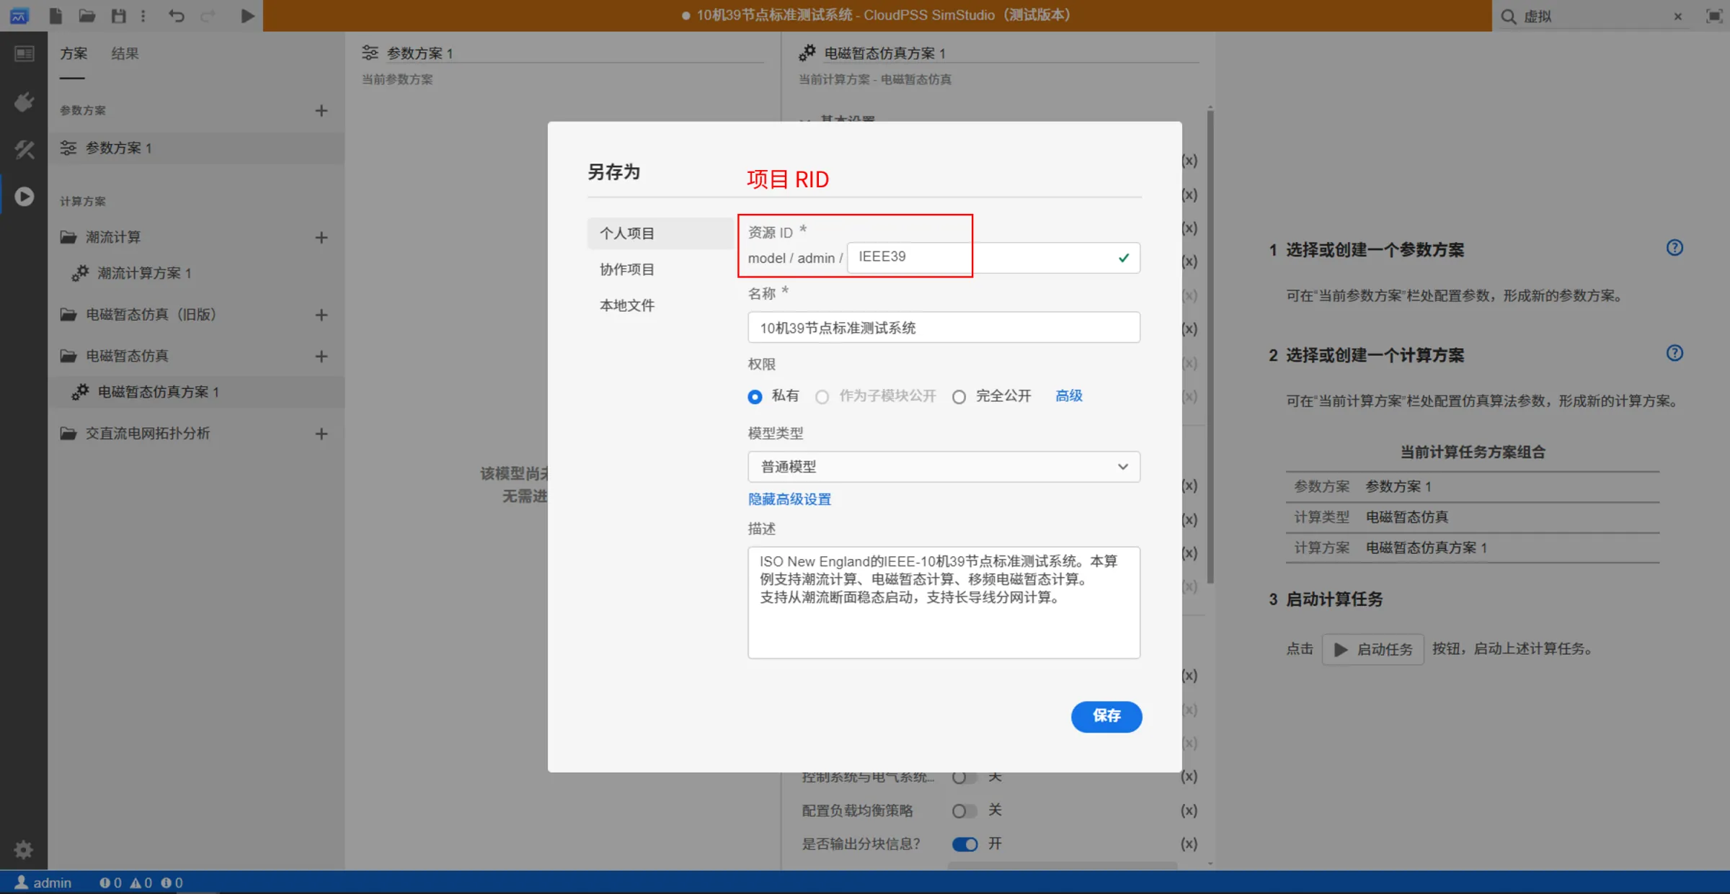Open the save options three-dot menu
The width and height of the screenshot is (1730, 894).
click(x=143, y=16)
